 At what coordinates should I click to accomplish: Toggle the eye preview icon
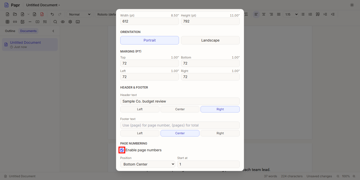click(x=63, y=22)
